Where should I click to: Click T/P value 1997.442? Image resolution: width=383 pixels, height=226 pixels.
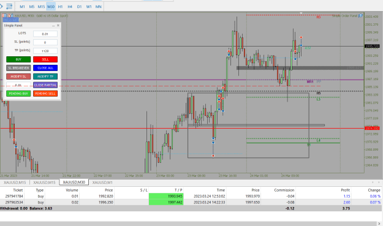pyautogui.click(x=166, y=202)
